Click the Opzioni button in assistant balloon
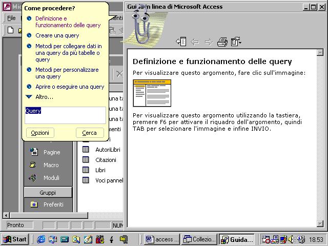Image resolution: width=328 pixels, height=246 pixels. [x=40, y=133]
